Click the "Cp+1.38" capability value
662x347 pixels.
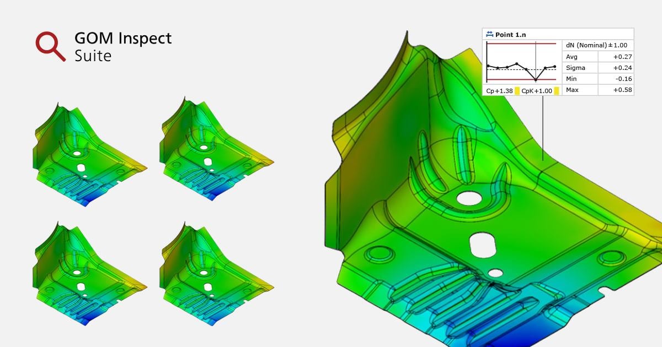coord(499,91)
